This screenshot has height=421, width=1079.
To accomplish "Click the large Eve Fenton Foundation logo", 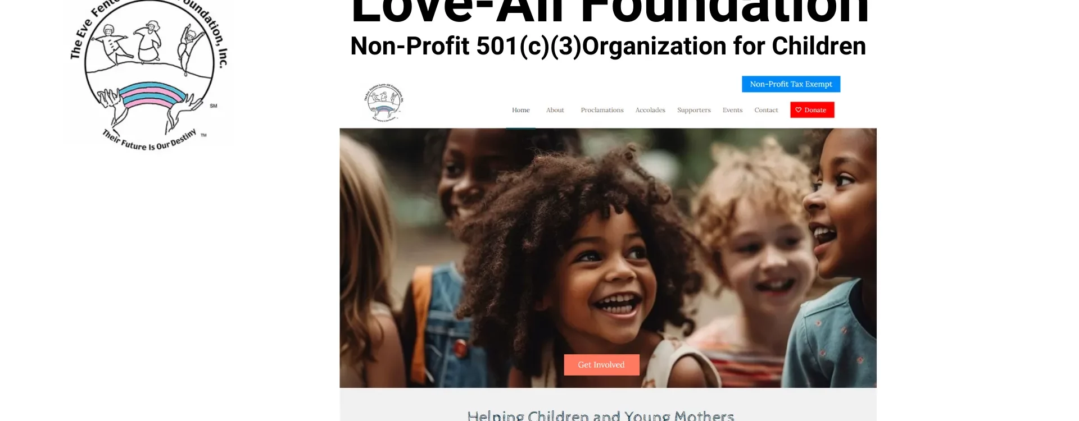I will pos(149,76).
